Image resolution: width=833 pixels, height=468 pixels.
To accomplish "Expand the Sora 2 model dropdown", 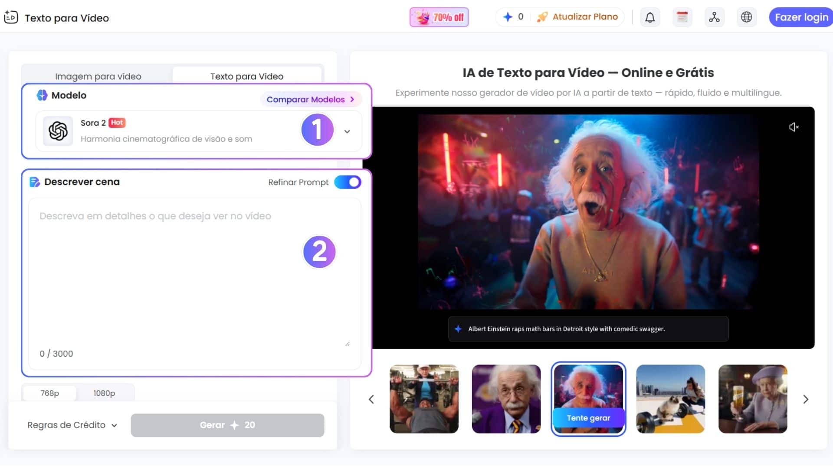I will pyautogui.click(x=347, y=131).
